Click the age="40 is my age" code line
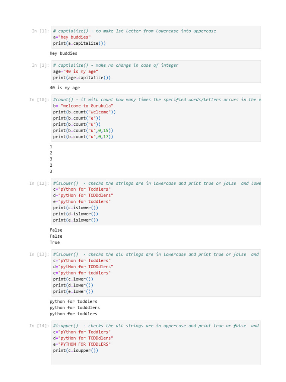Image resolution: width=286 pixels, height=382 pixels. pos(76,72)
